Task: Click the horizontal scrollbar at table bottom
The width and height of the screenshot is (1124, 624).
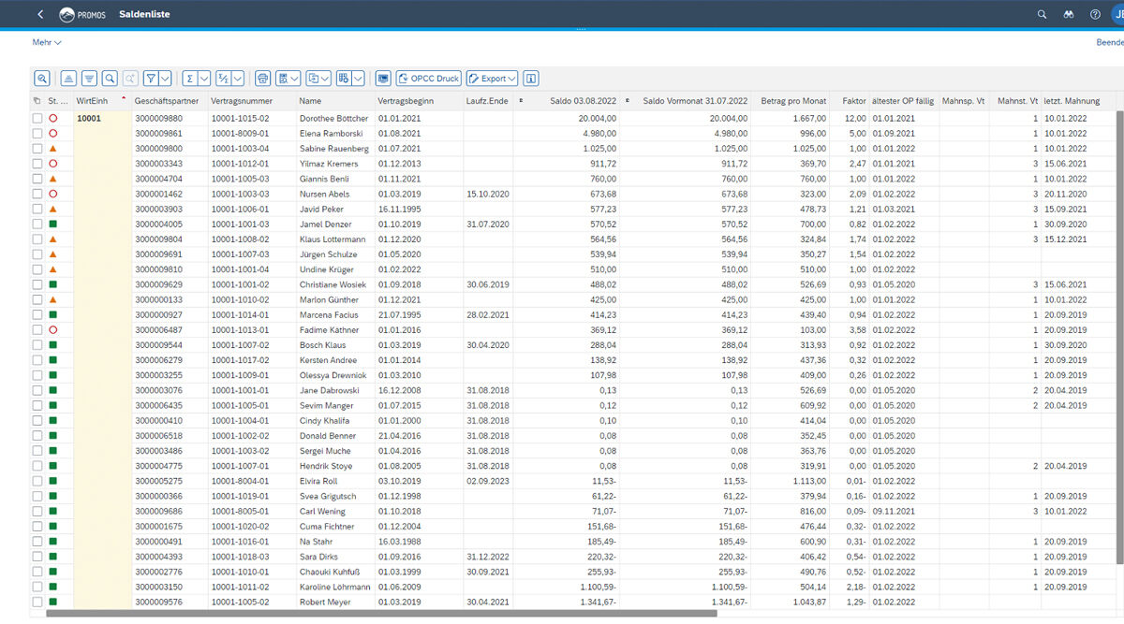Action: point(375,614)
